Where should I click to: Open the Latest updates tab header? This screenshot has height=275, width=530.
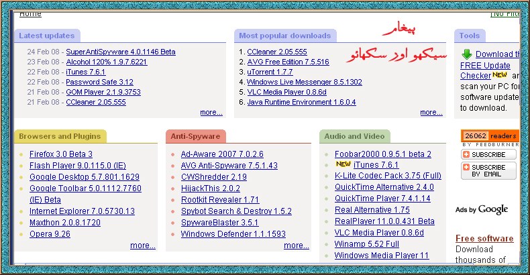(47, 36)
